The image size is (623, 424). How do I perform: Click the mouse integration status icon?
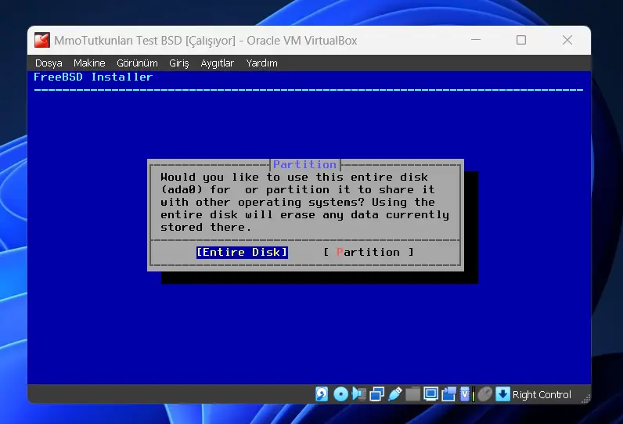click(484, 394)
